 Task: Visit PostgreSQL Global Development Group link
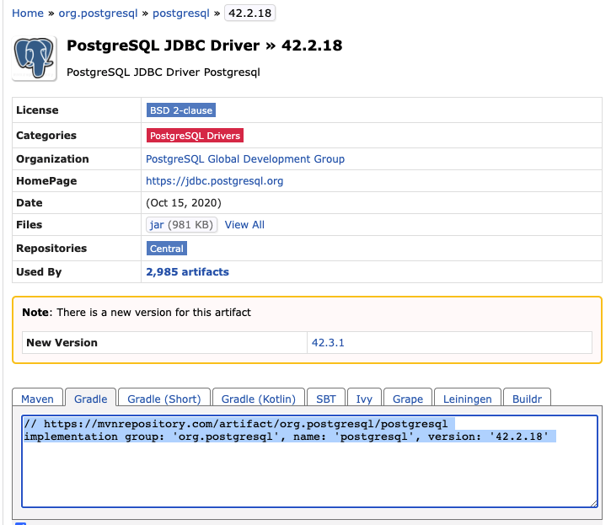coord(245,159)
